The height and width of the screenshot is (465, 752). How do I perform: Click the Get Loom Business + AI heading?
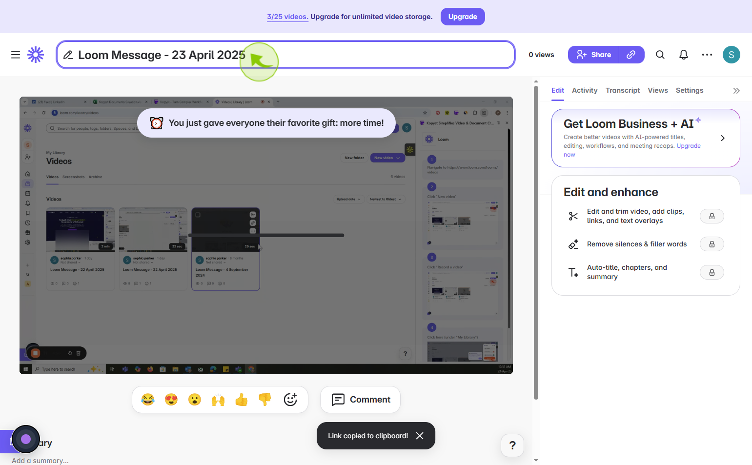pos(629,124)
